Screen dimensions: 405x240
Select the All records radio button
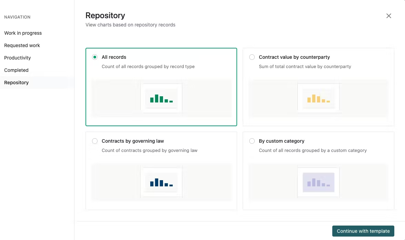tap(95, 57)
